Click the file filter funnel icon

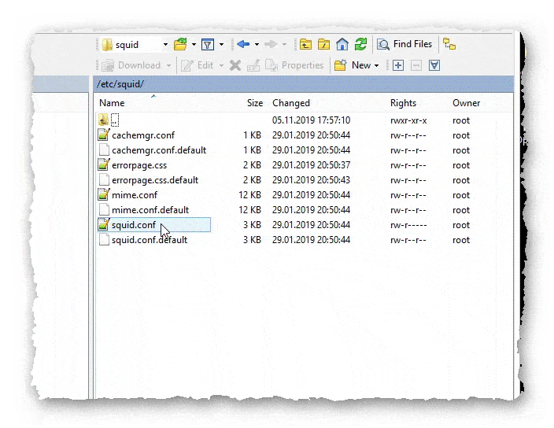[x=207, y=45]
